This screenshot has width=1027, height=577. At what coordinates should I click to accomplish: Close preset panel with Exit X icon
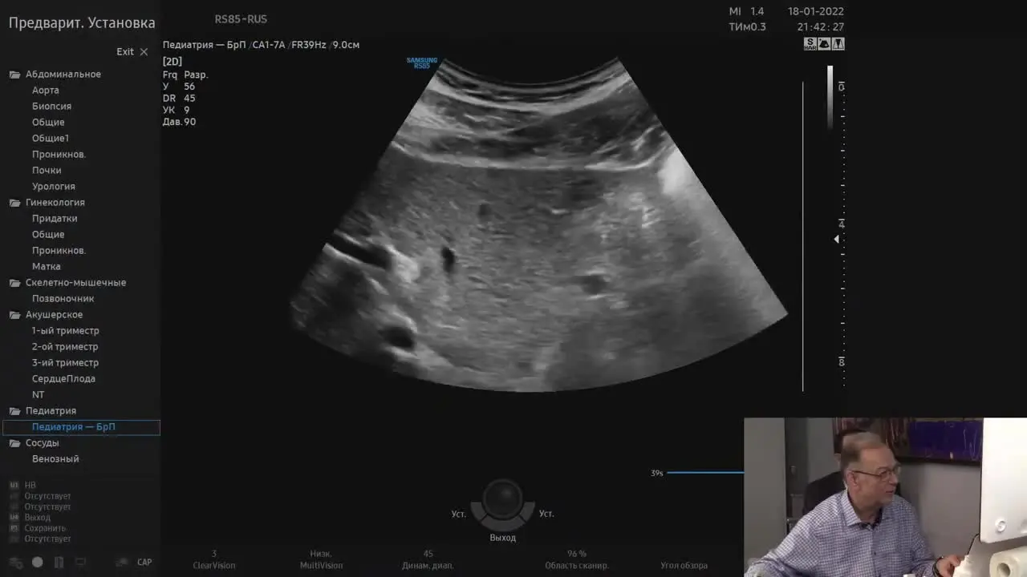144,52
